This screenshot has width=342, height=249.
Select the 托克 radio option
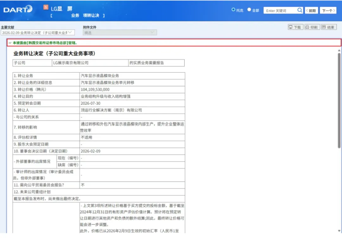coord(233,9)
